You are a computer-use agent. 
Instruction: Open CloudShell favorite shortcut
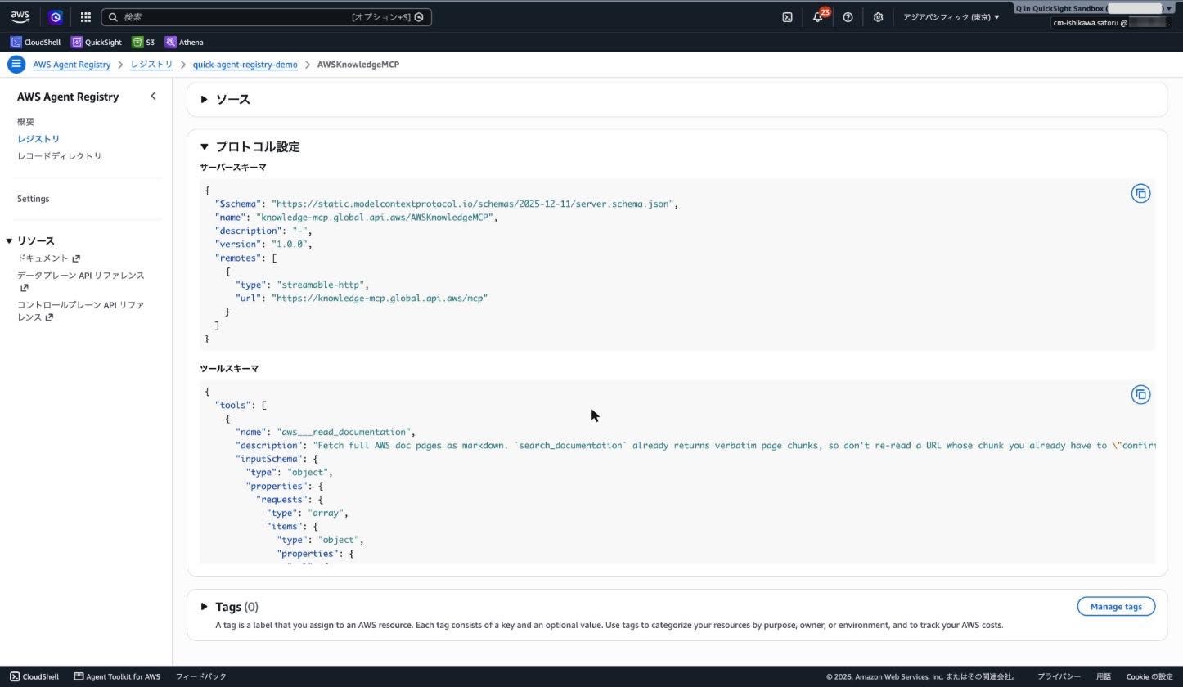click(35, 42)
